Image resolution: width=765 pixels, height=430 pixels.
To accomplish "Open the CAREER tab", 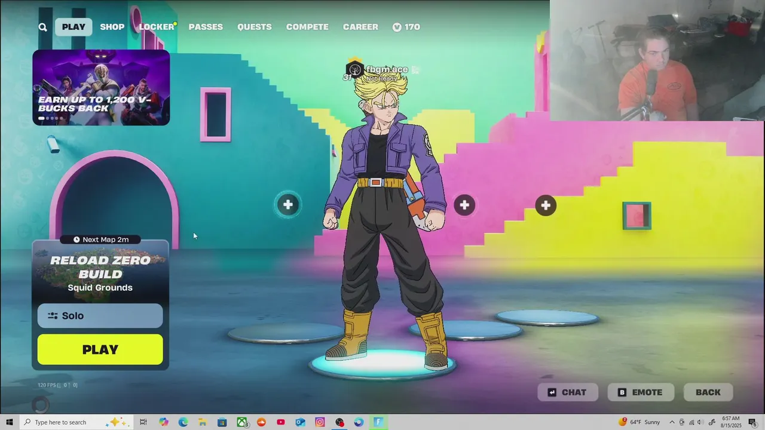I will tap(360, 27).
